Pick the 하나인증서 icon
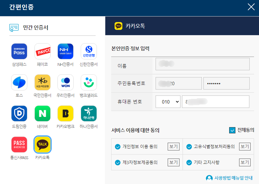 point(89,113)
